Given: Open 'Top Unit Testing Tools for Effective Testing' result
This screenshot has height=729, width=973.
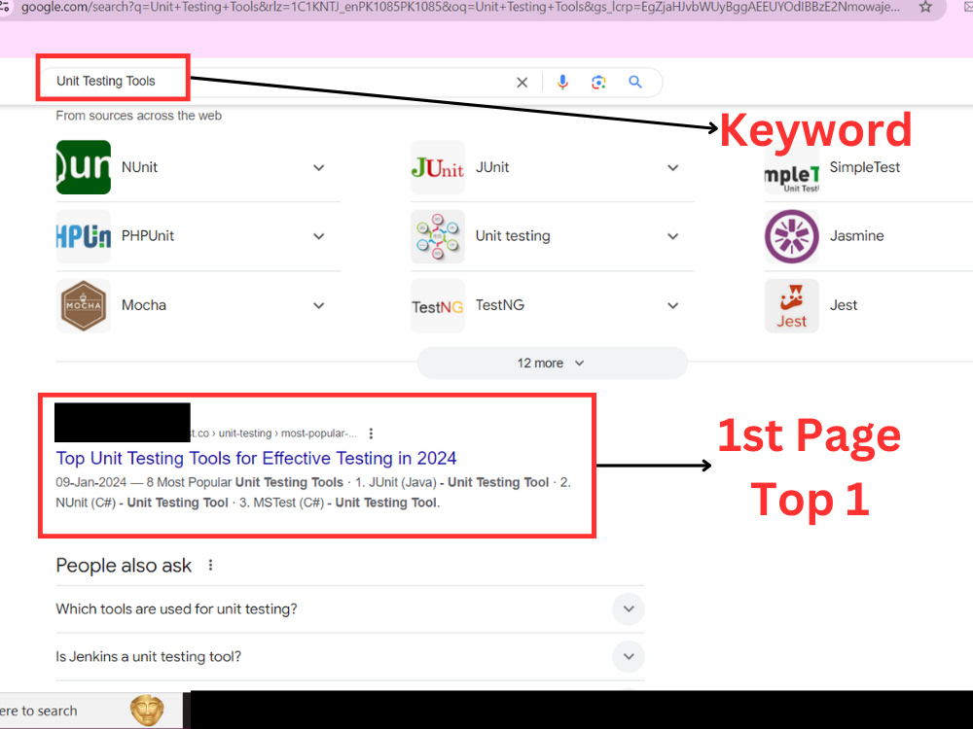Looking at the screenshot, I should (x=256, y=458).
